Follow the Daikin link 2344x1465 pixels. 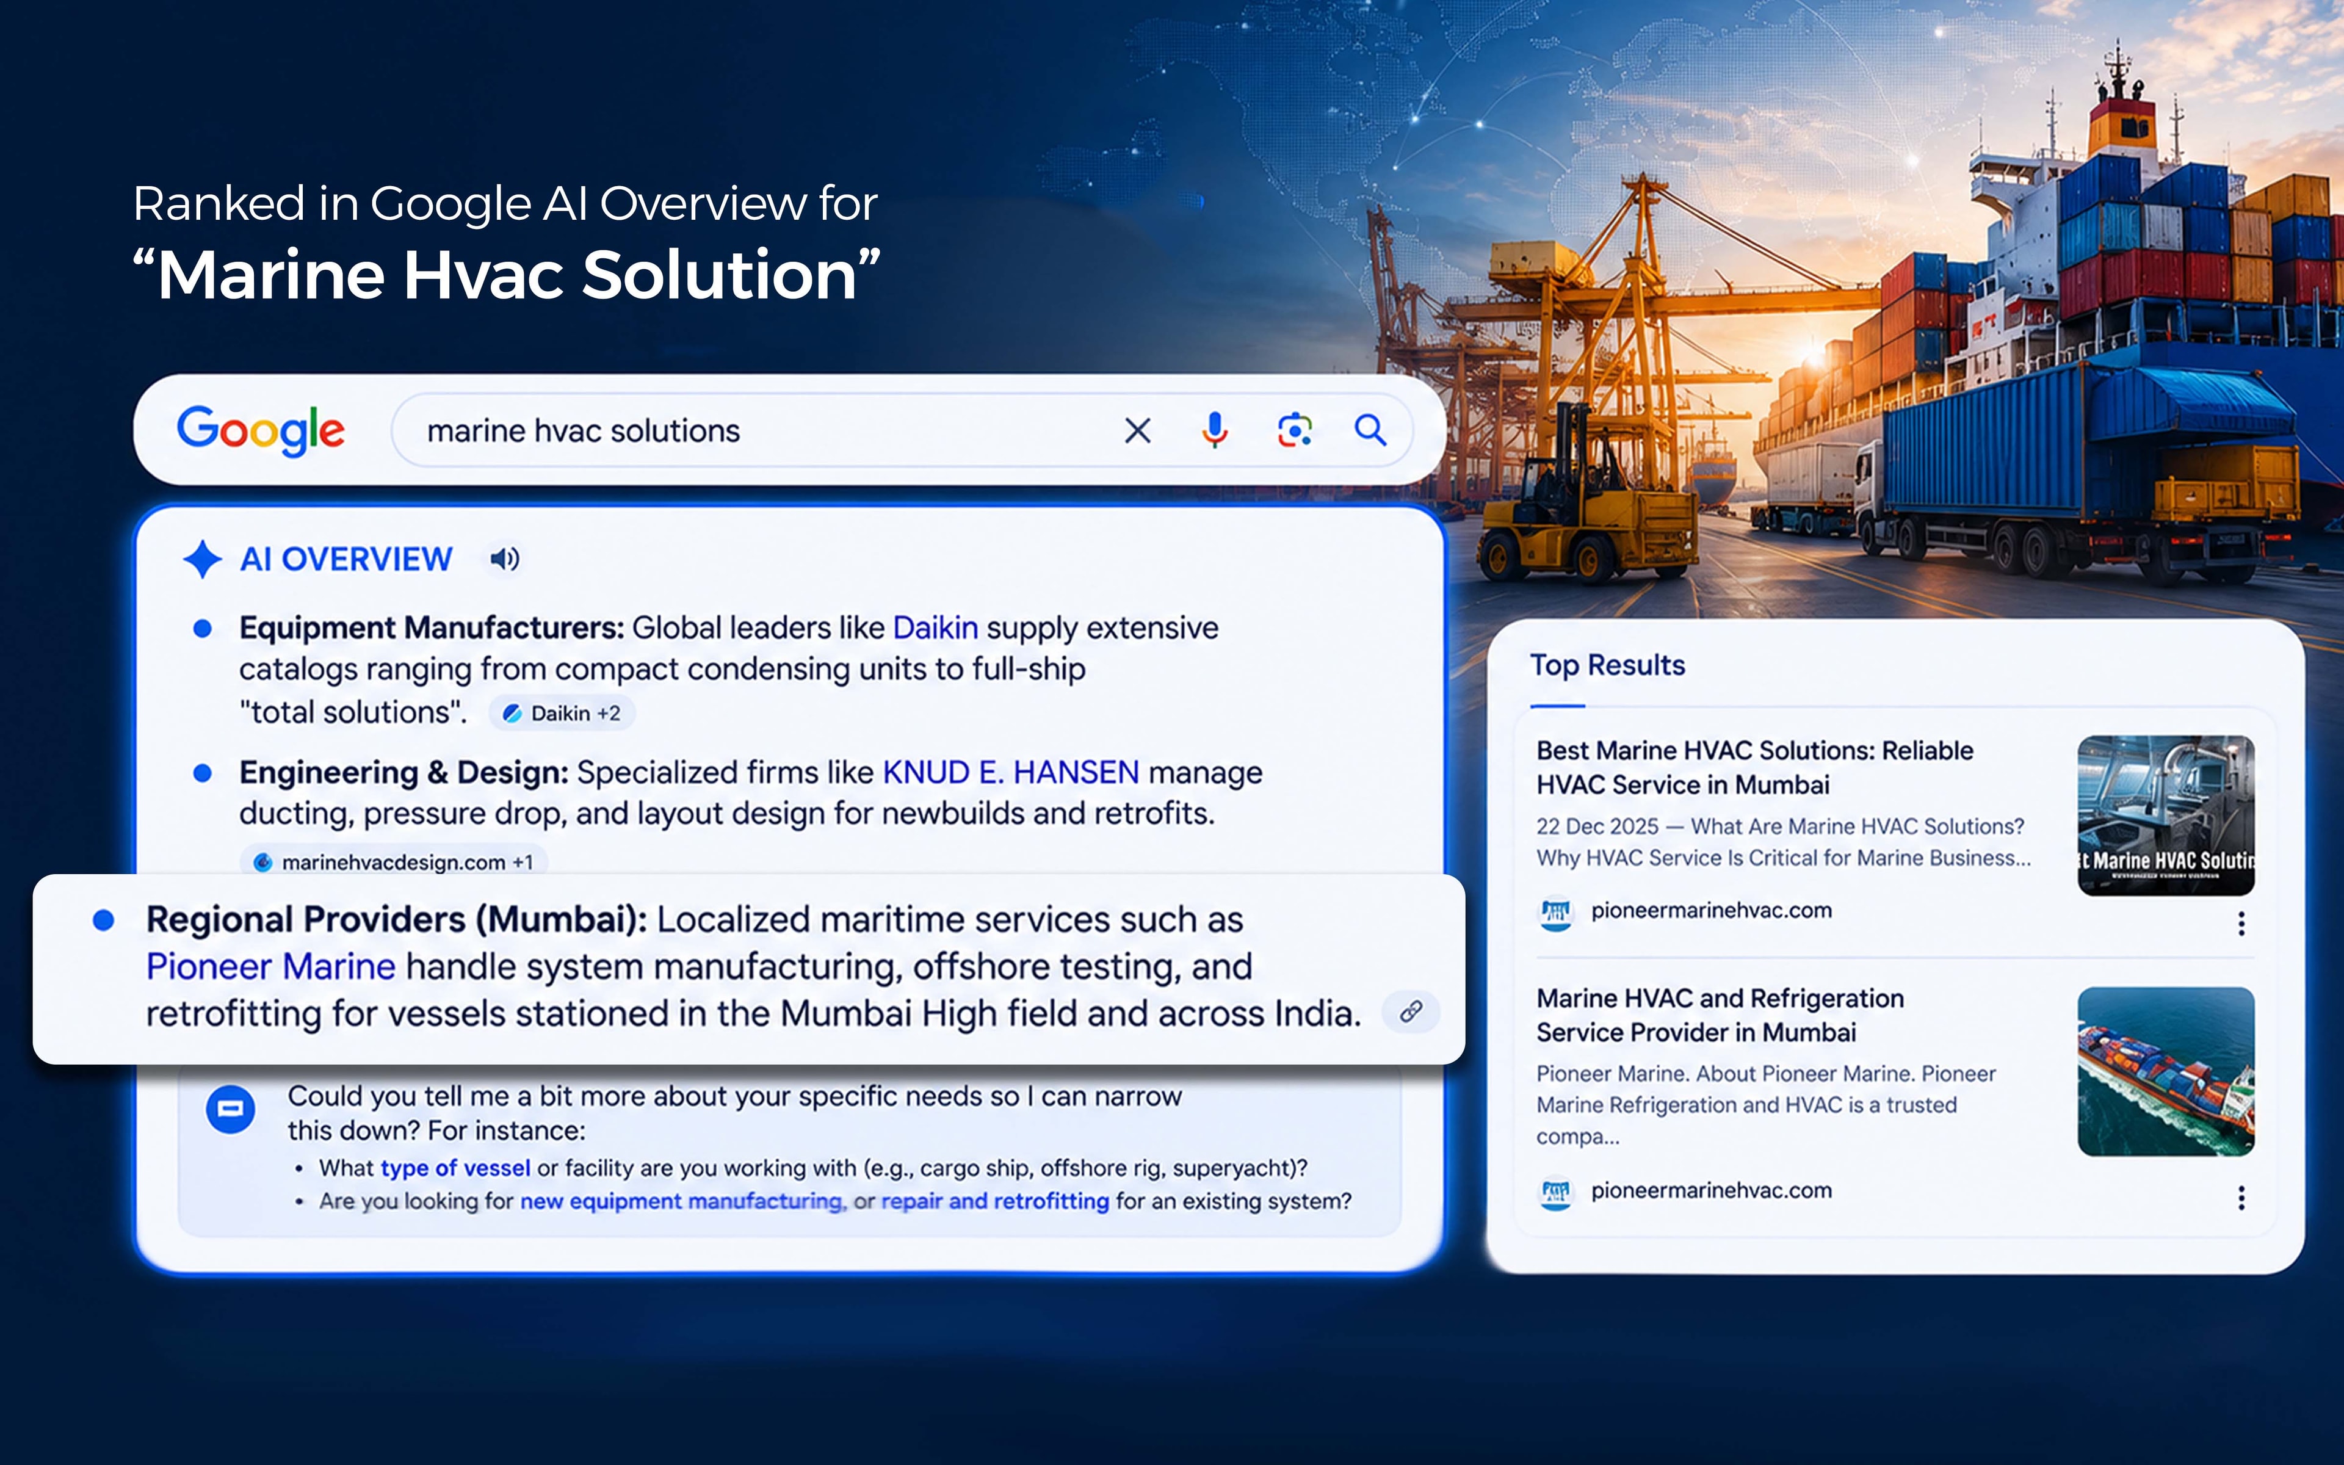[935, 628]
